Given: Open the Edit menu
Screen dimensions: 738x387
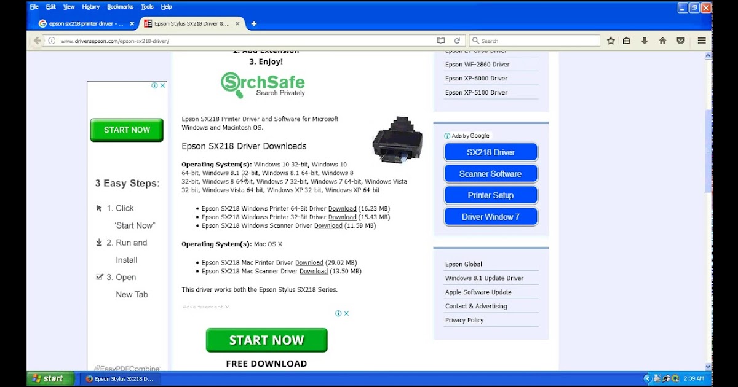Looking at the screenshot, I should pyautogui.click(x=50, y=7).
